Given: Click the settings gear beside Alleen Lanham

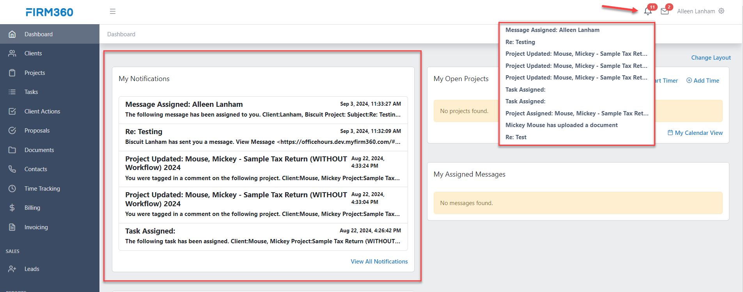Looking at the screenshot, I should coord(722,11).
